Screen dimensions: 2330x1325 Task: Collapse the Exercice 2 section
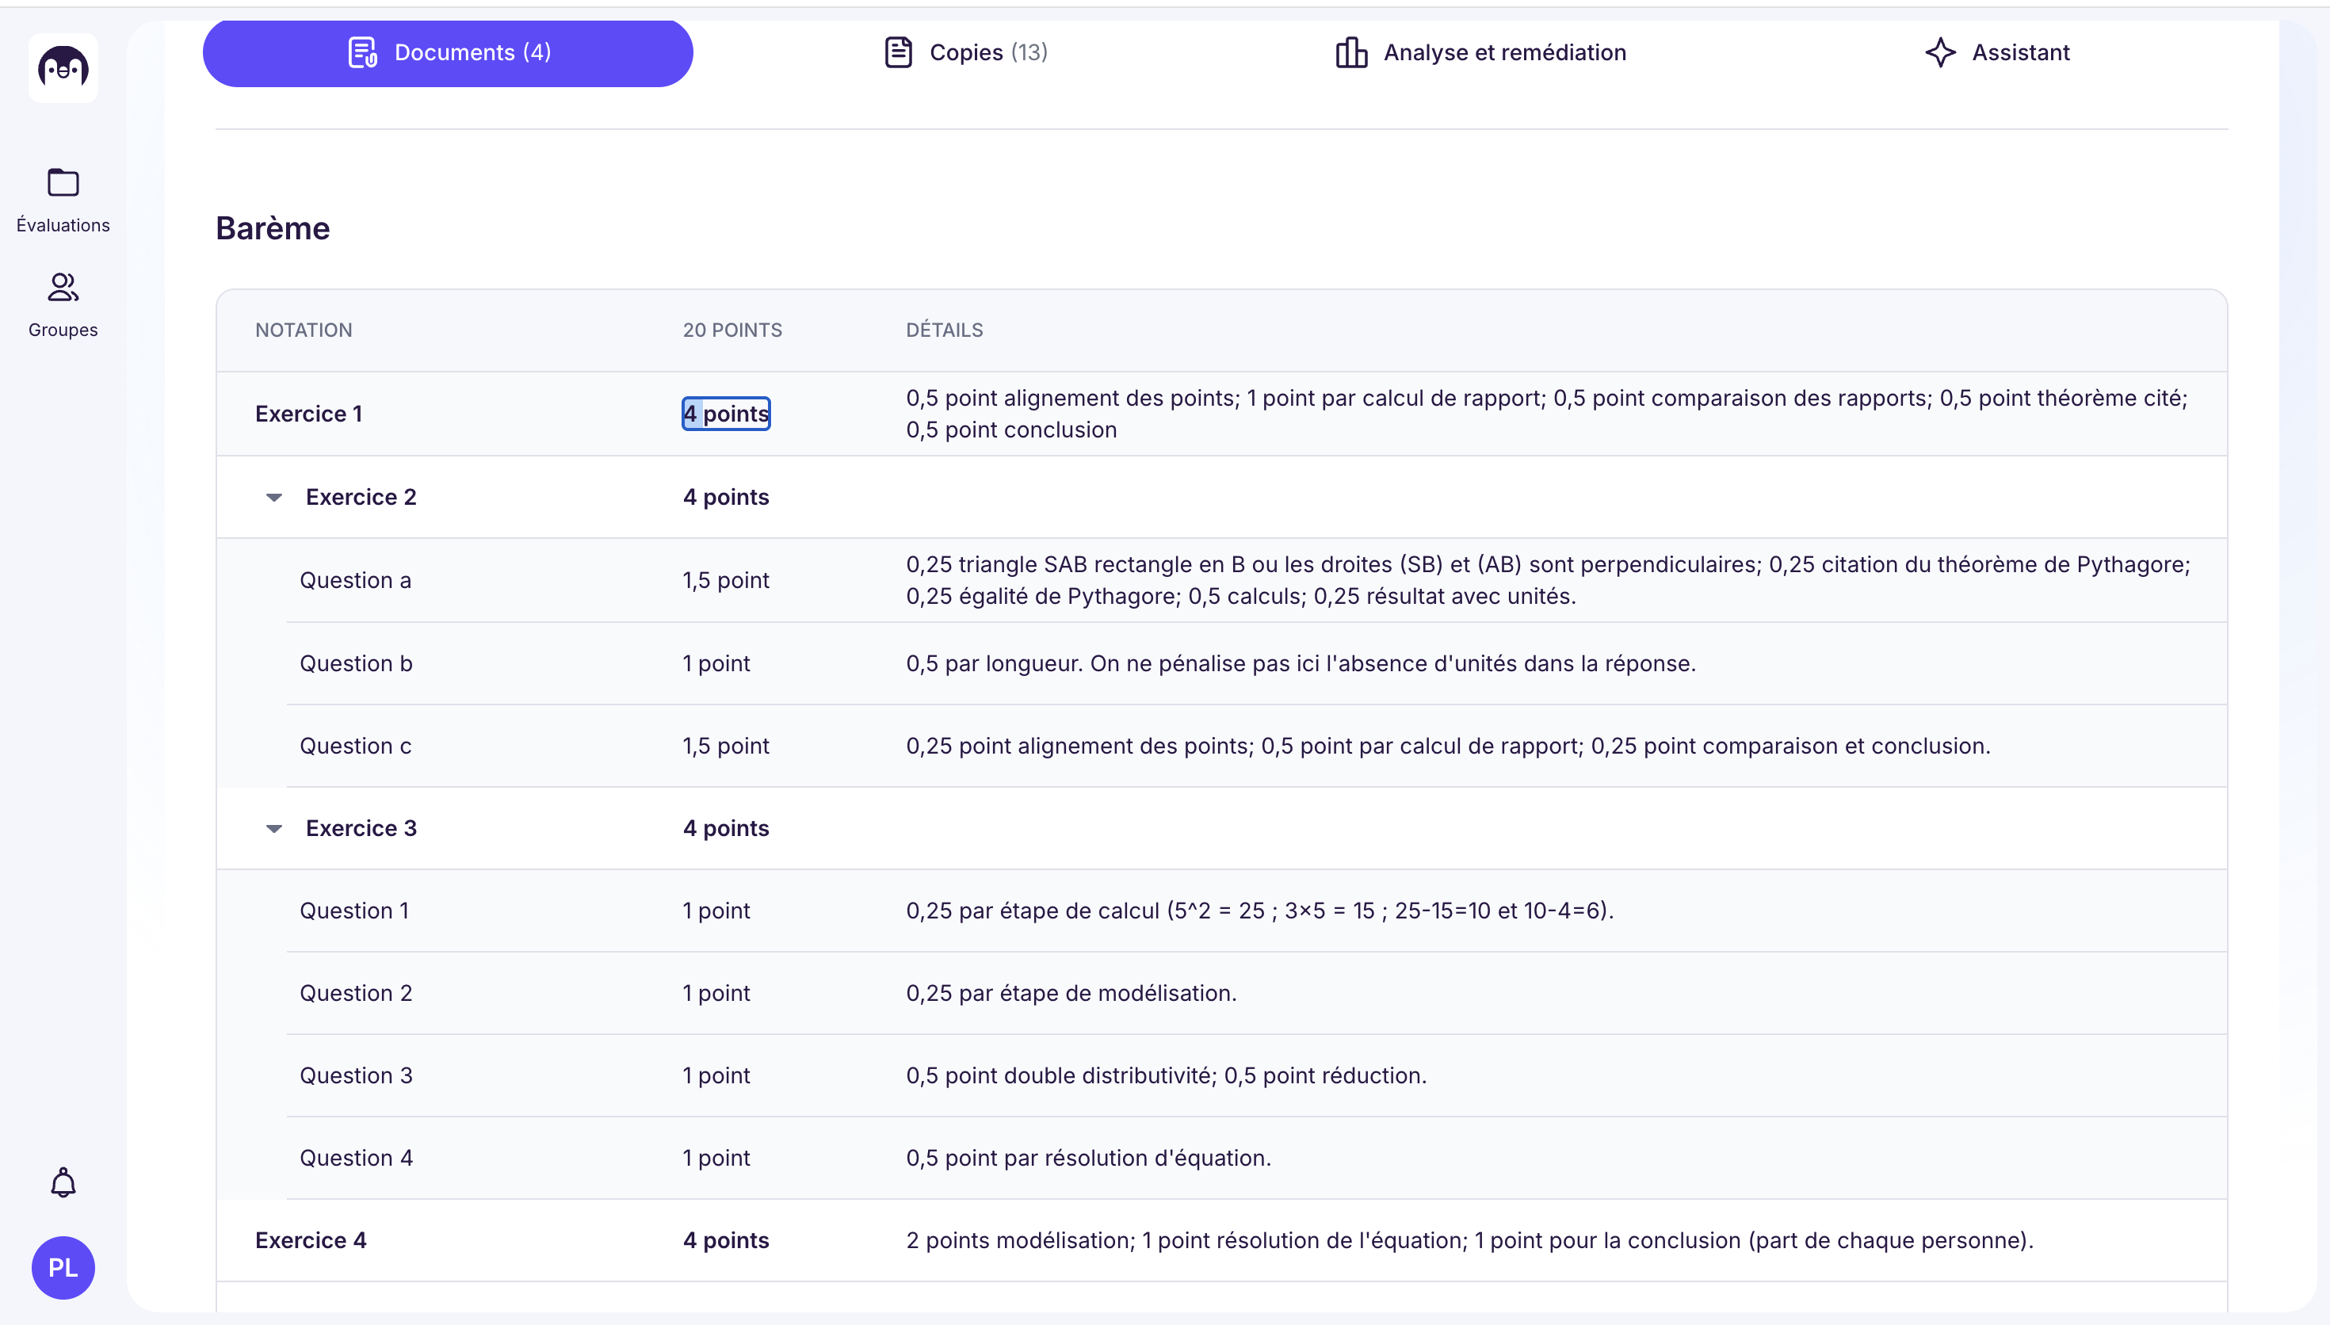[274, 497]
